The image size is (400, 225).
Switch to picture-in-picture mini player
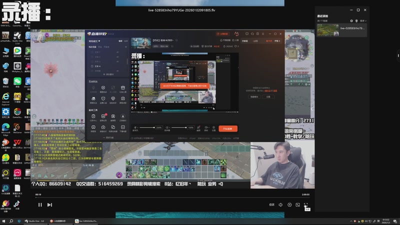point(297,205)
